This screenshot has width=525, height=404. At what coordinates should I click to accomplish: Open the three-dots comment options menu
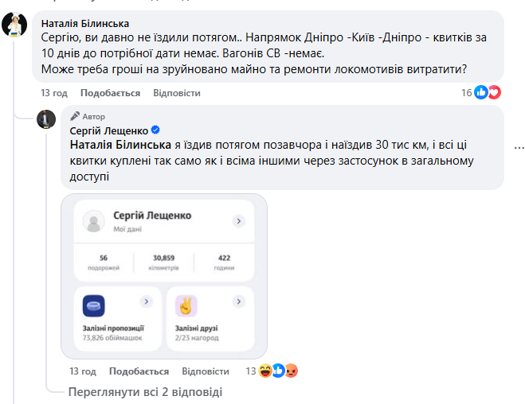(519, 148)
